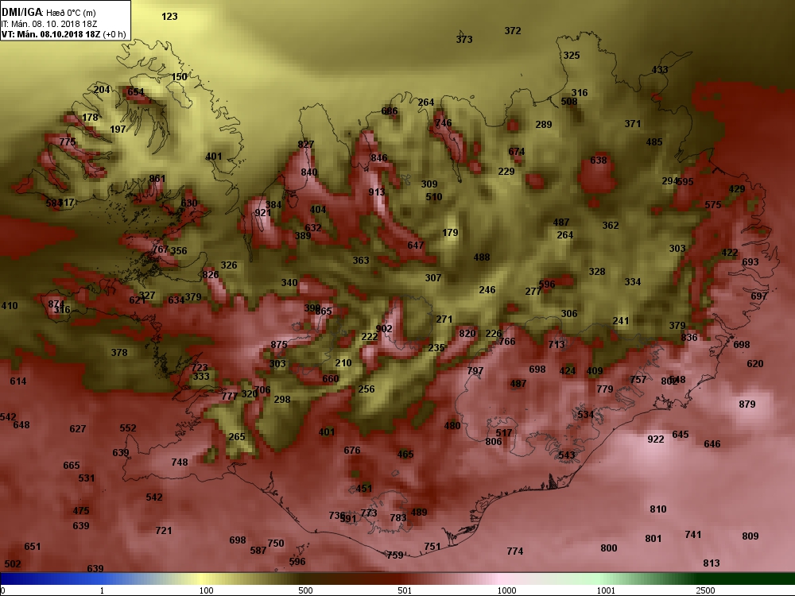Click the map value 713
The height and width of the screenshot is (596, 795).
coord(556,344)
